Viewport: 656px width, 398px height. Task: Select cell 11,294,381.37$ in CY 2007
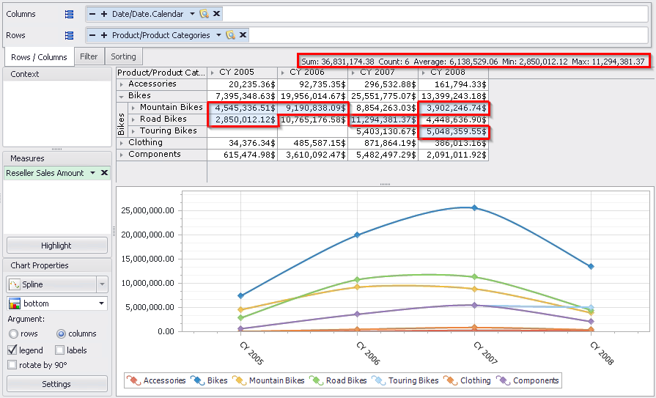coord(383,119)
